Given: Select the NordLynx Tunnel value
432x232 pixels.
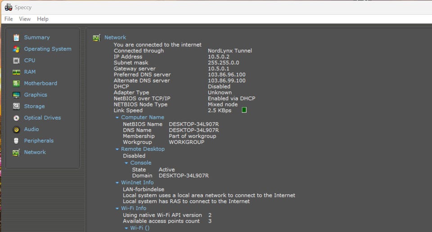Looking at the screenshot, I should coord(230,51).
